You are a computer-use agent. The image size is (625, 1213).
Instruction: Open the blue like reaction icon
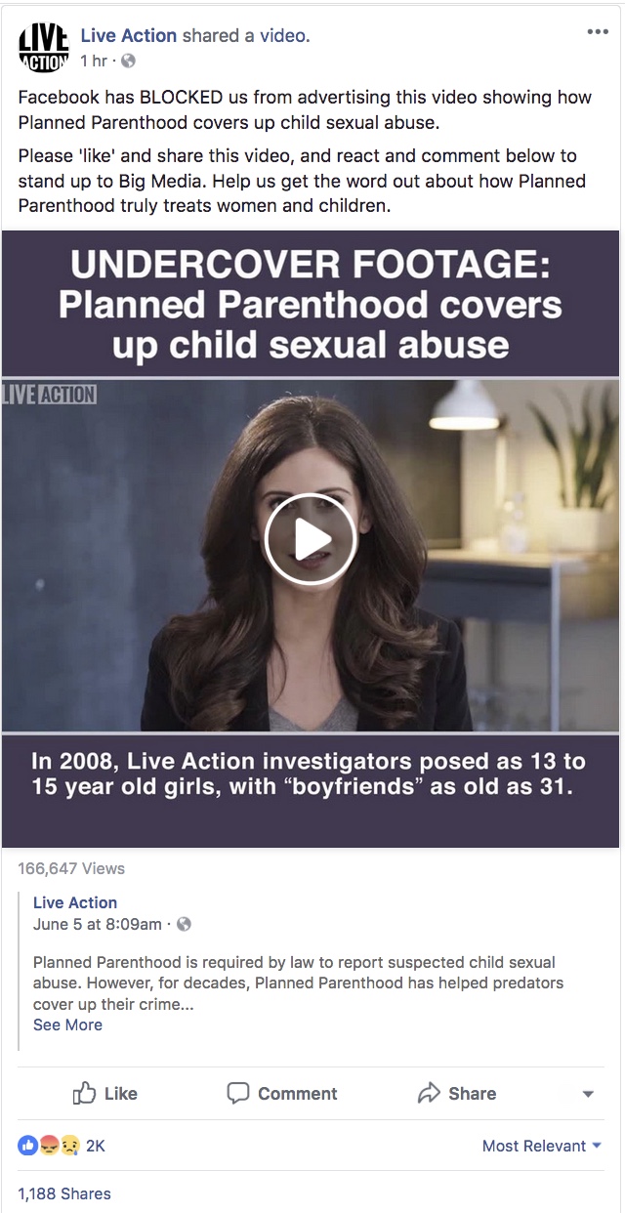point(27,1146)
